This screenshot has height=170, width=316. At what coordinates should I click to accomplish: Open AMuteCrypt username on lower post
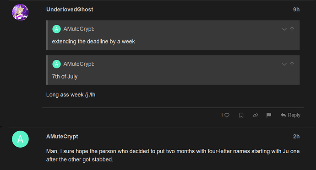62,136
